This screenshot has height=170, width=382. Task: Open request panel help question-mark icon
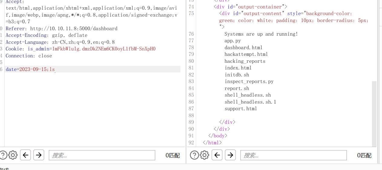(x=2, y=155)
